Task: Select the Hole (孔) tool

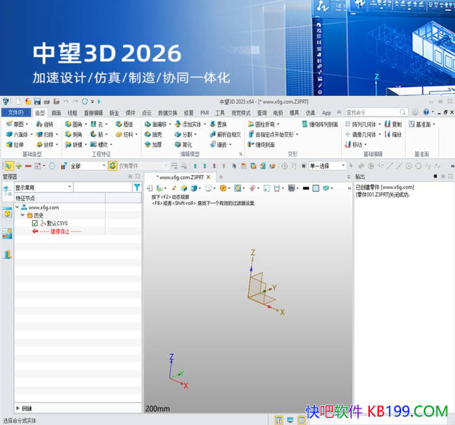Action: (x=97, y=124)
